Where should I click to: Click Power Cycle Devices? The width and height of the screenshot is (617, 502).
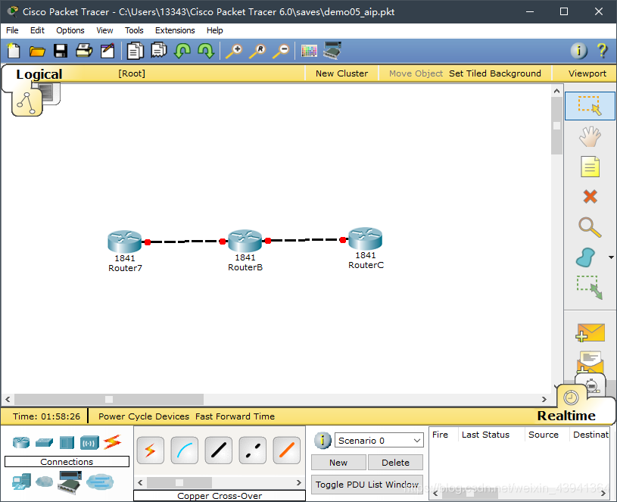click(x=144, y=416)
